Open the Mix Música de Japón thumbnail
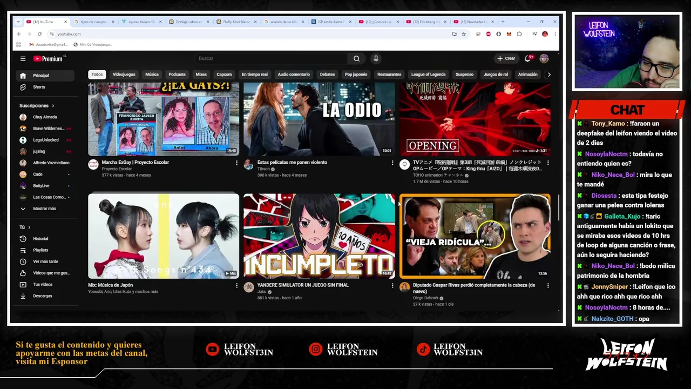The image size is (691, 389). pyautogui.click(x=164, y=236)
